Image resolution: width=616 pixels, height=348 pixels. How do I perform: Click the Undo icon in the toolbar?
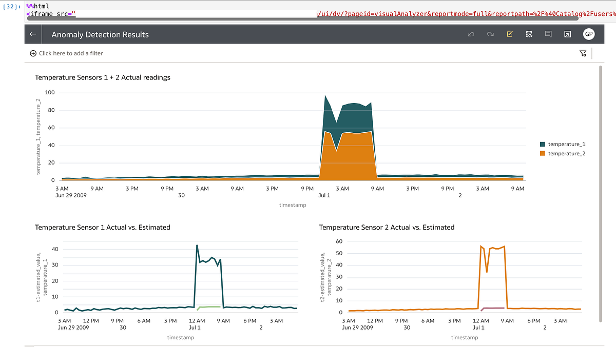tap(471, 34)
